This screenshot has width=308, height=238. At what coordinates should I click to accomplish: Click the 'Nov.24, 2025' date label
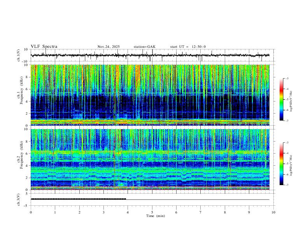pos(108,47)
